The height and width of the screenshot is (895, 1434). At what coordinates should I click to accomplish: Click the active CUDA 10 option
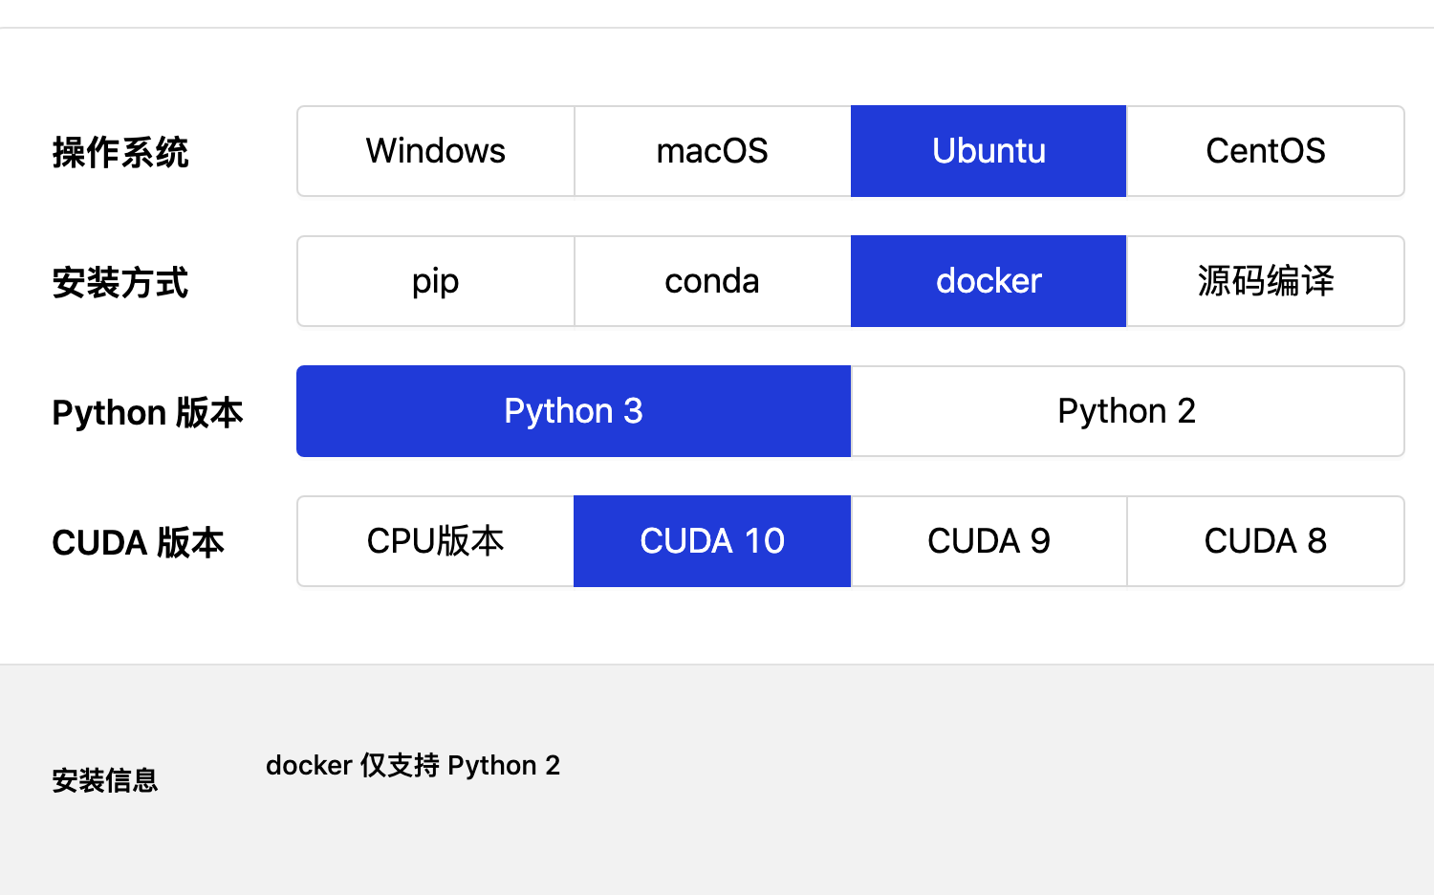711,540
